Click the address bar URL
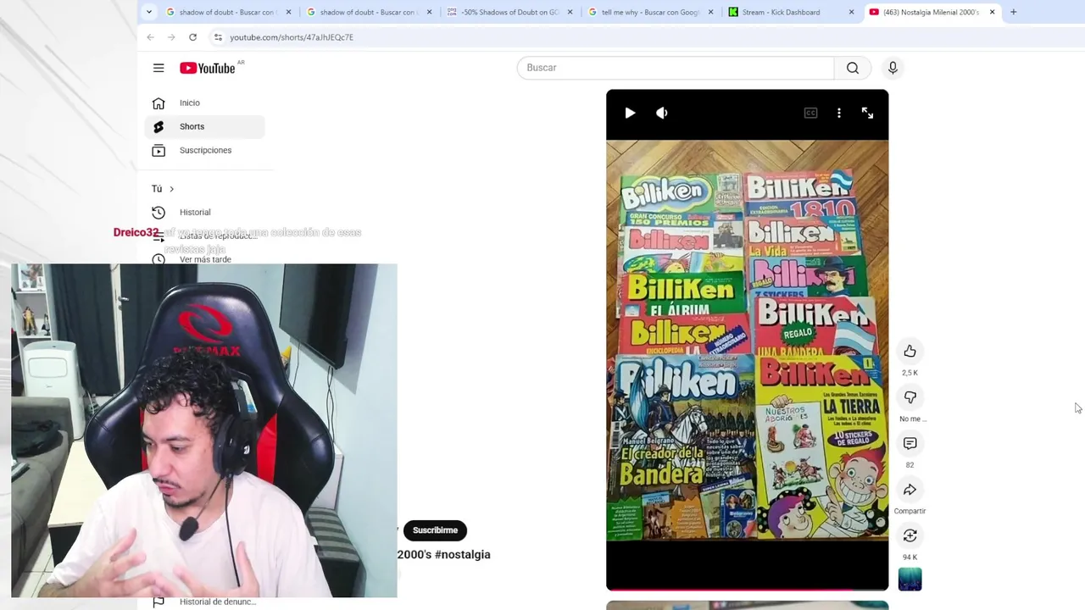 (x=292, y=37)
